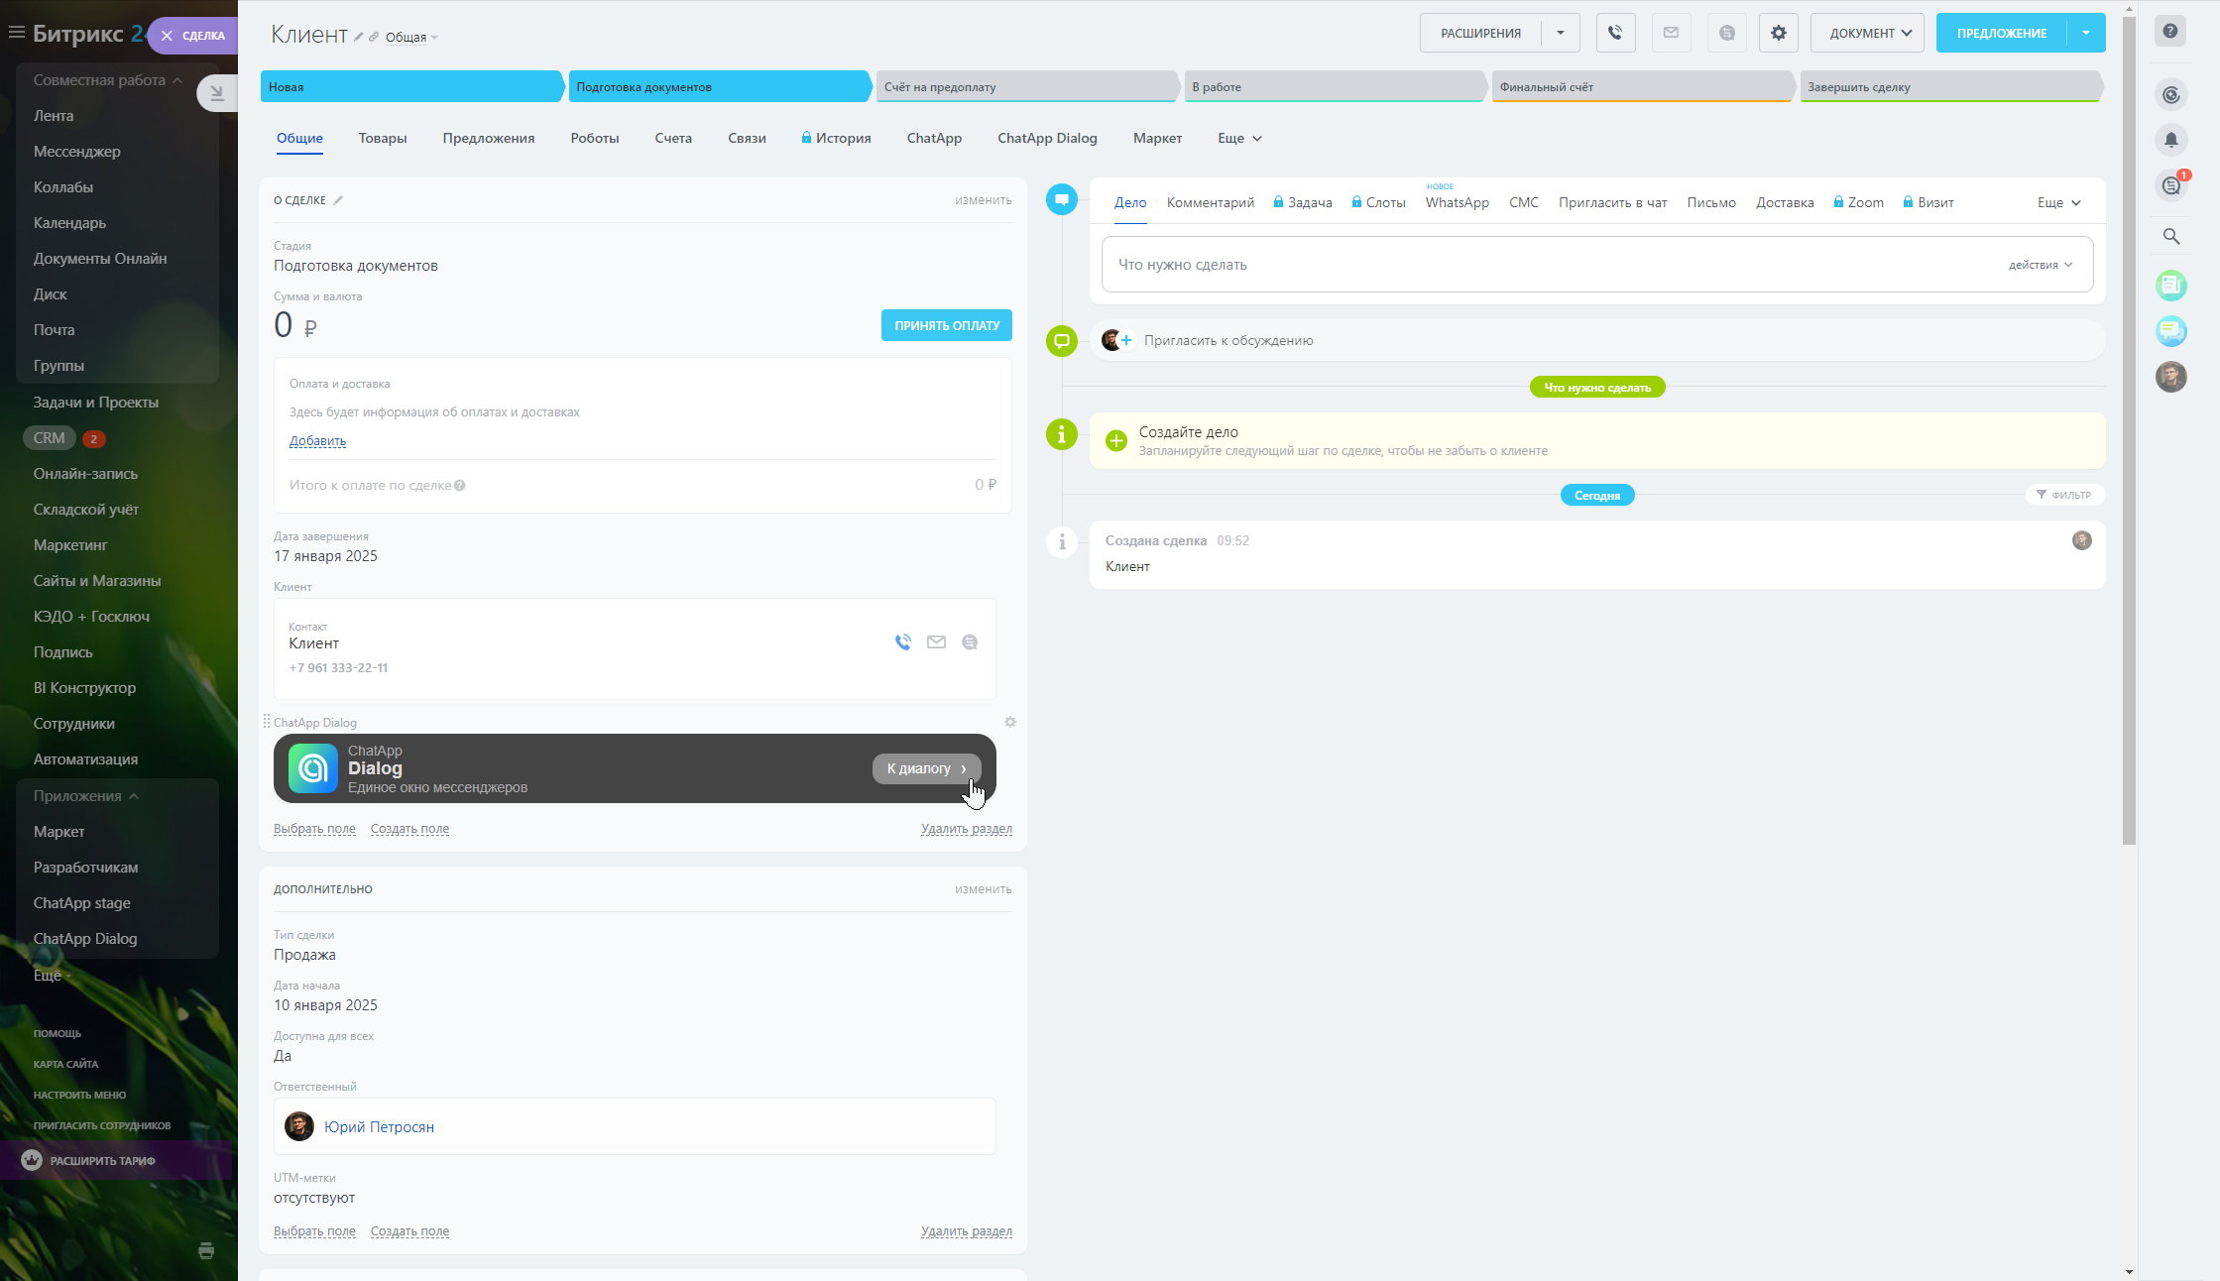
Task: Open the Расширения dropdown arrow
Action: click(x=1561, y=33)
